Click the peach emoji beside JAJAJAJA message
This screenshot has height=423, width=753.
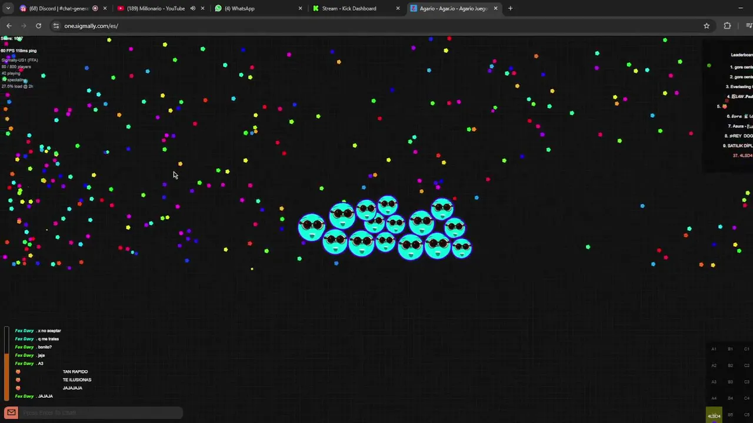pyautogui.click(x=18, y=388)
